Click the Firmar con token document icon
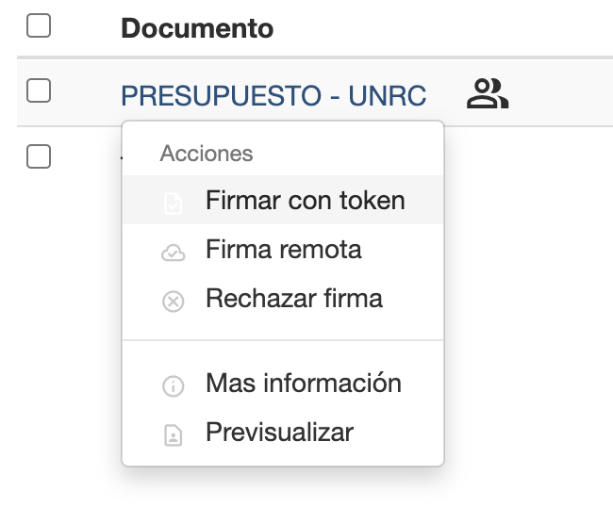Screen dimensions: 613x506 pyautogui.click(x=173, y=203)
